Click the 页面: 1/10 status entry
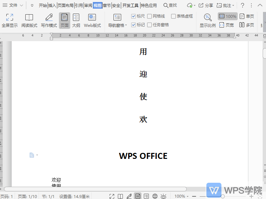Screen dimensions: 266x199 (27, 196)
